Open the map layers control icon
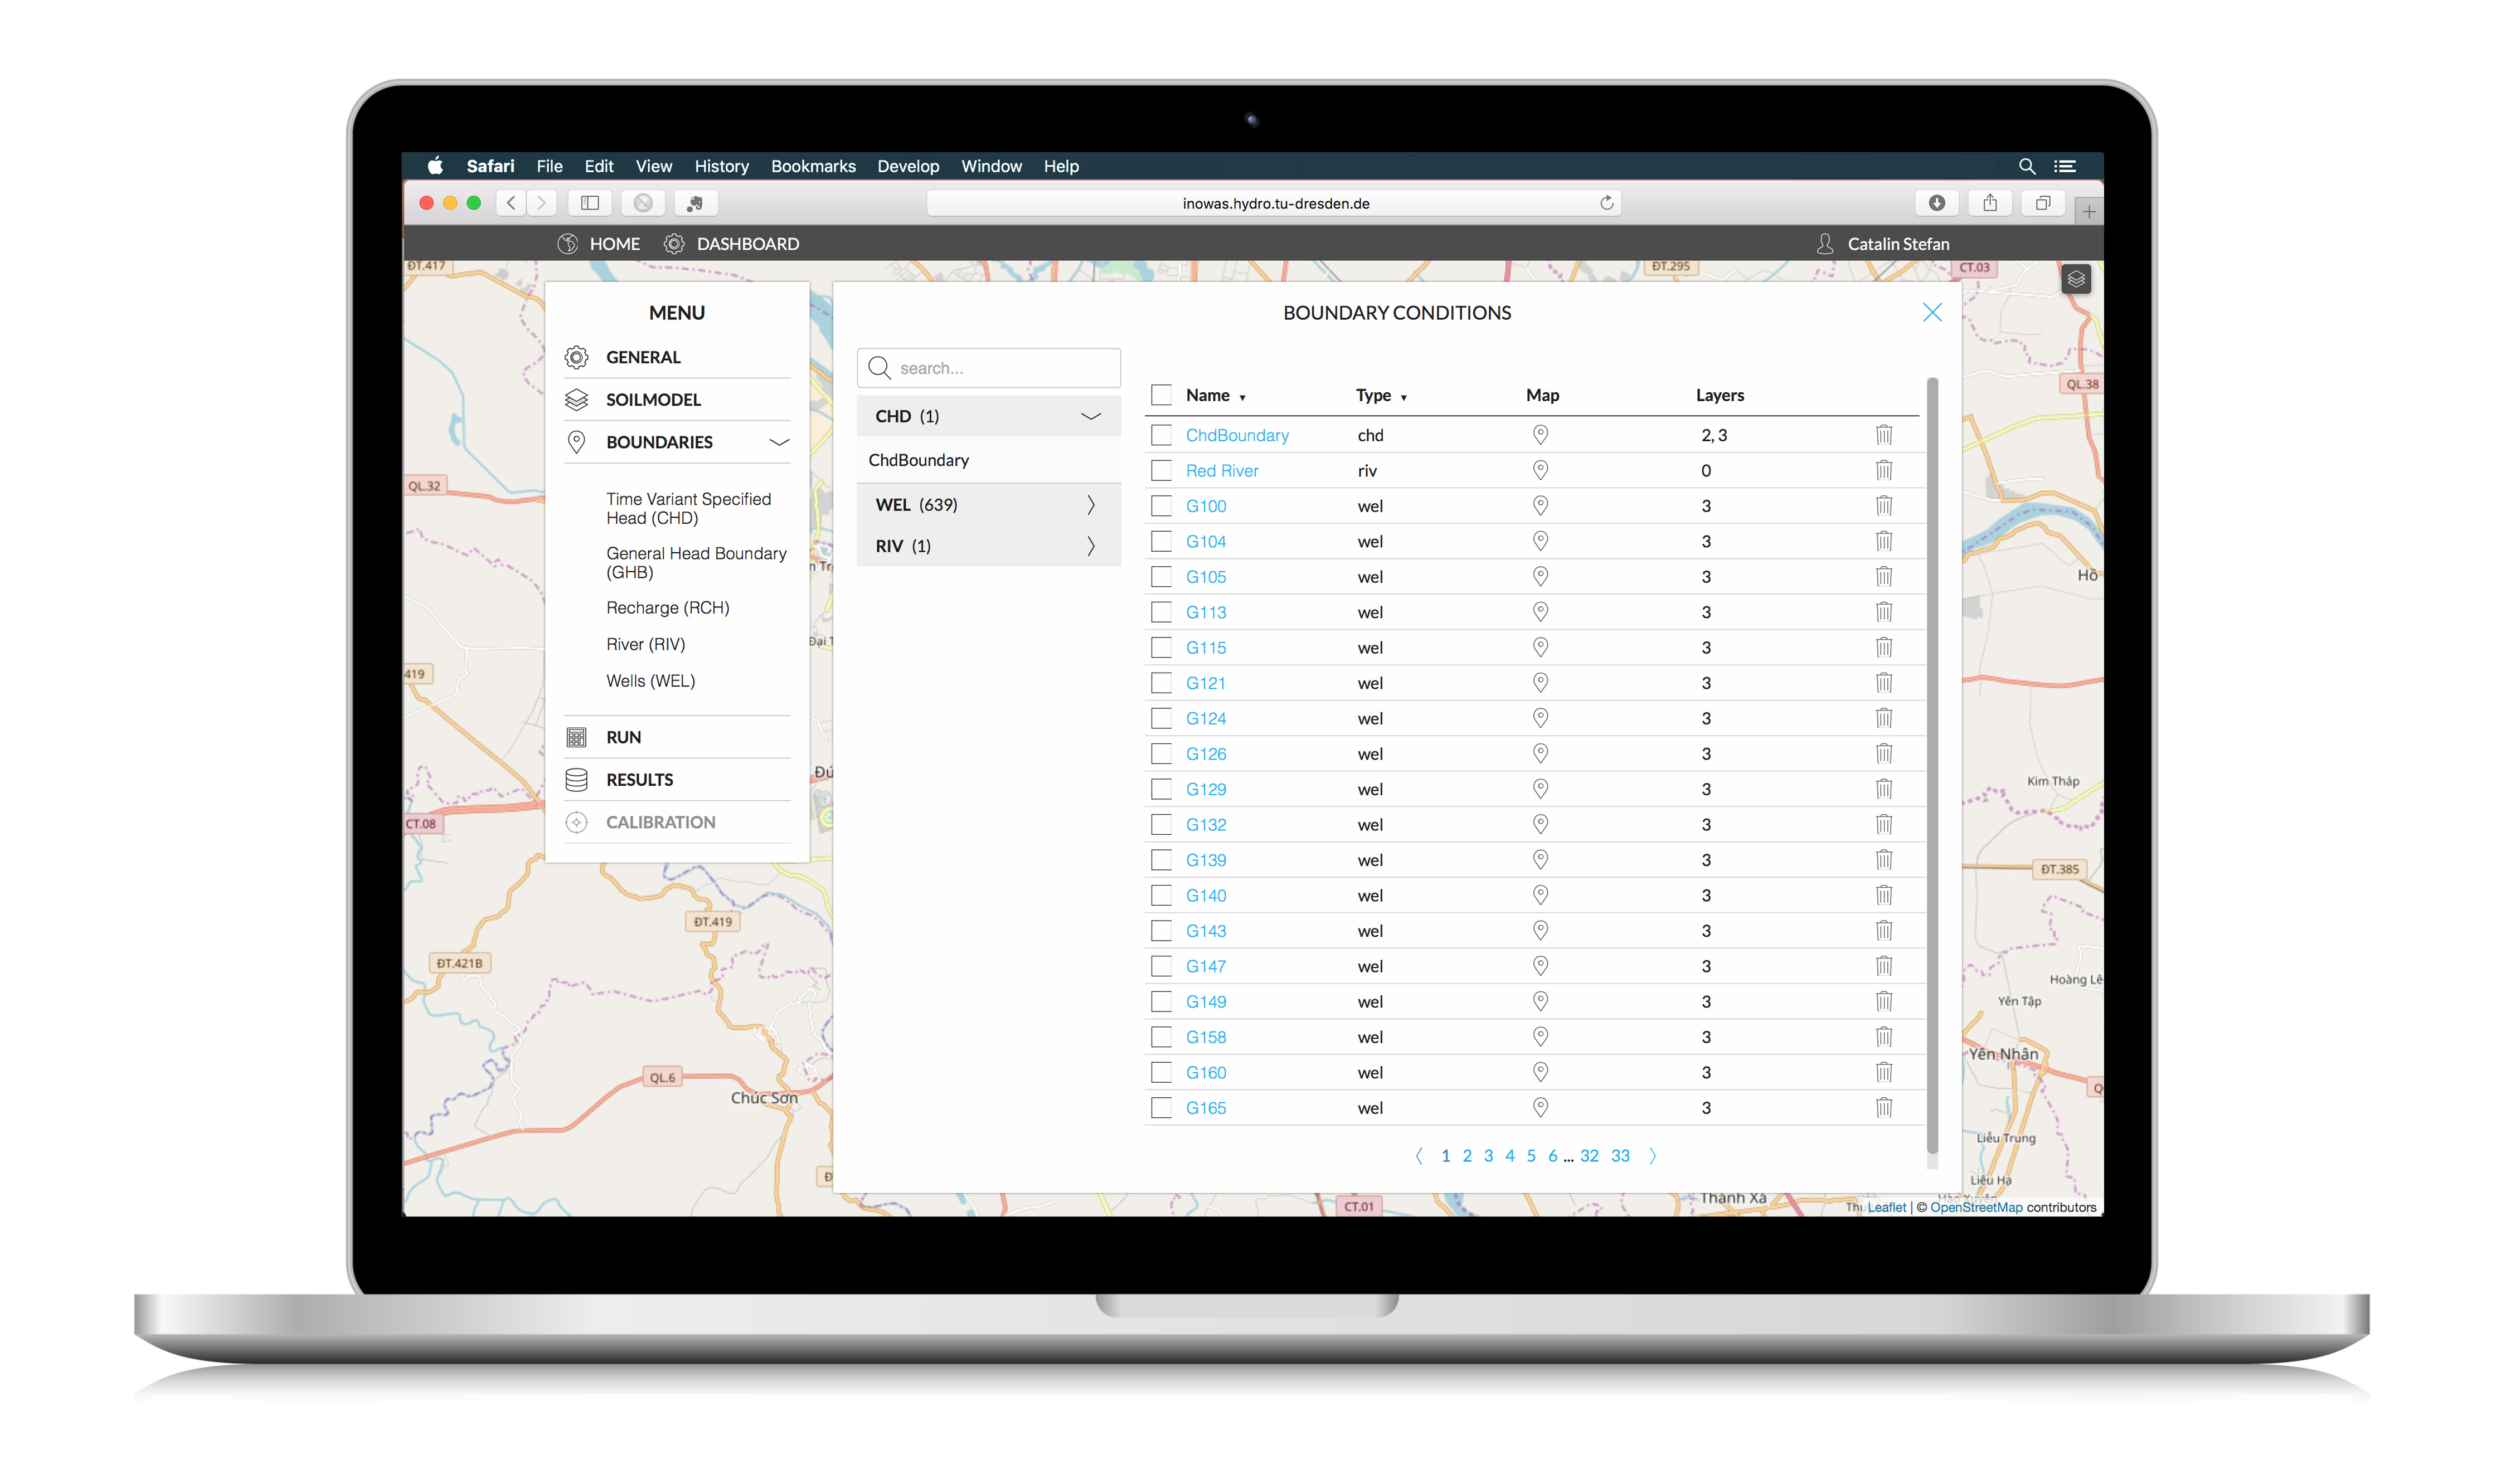The height and width of the screenshot is (1484, 2511). 2076,279
